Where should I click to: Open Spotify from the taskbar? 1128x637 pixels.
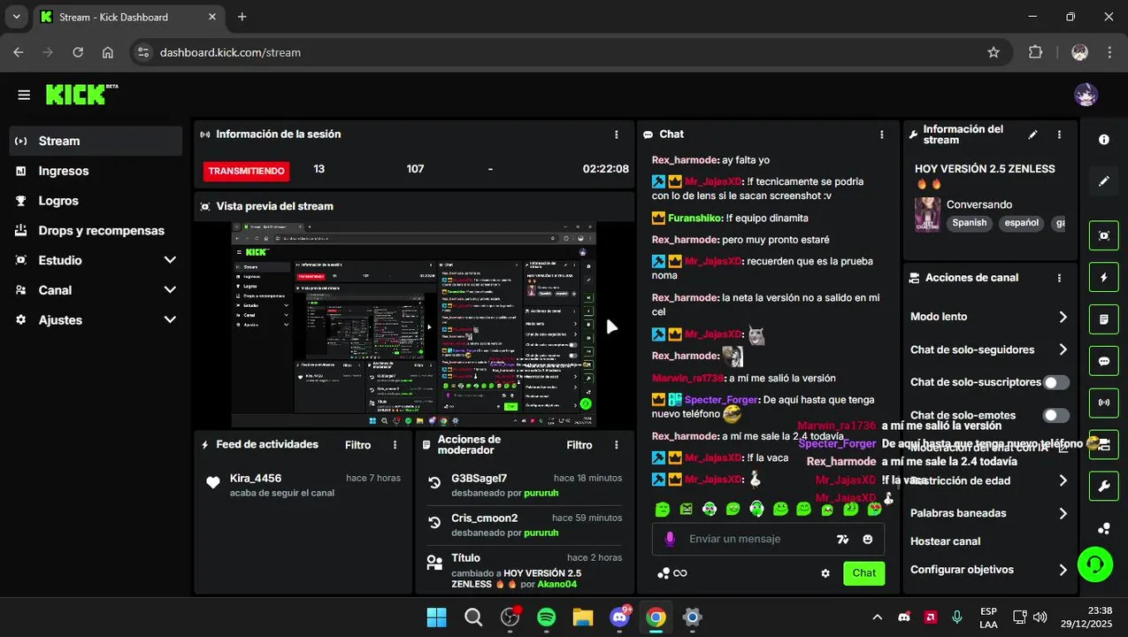pyautogui.click(x=547, y=617)
